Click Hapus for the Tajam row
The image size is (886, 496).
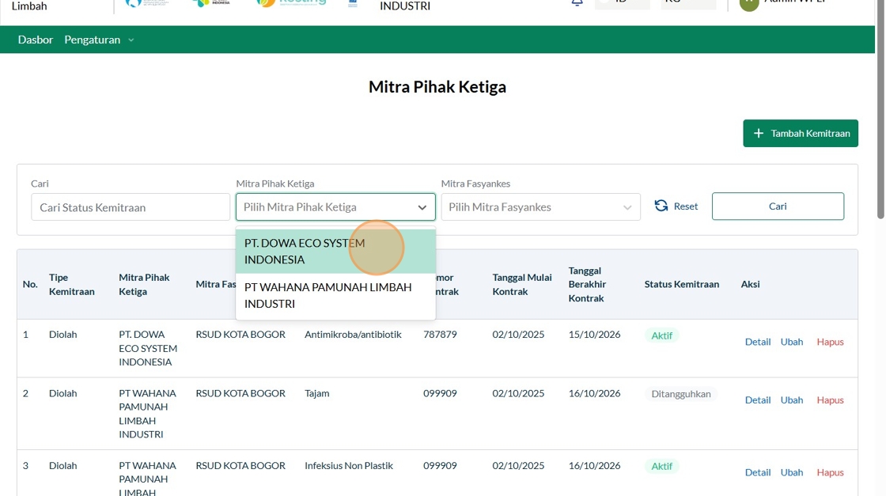click(830, 400)
